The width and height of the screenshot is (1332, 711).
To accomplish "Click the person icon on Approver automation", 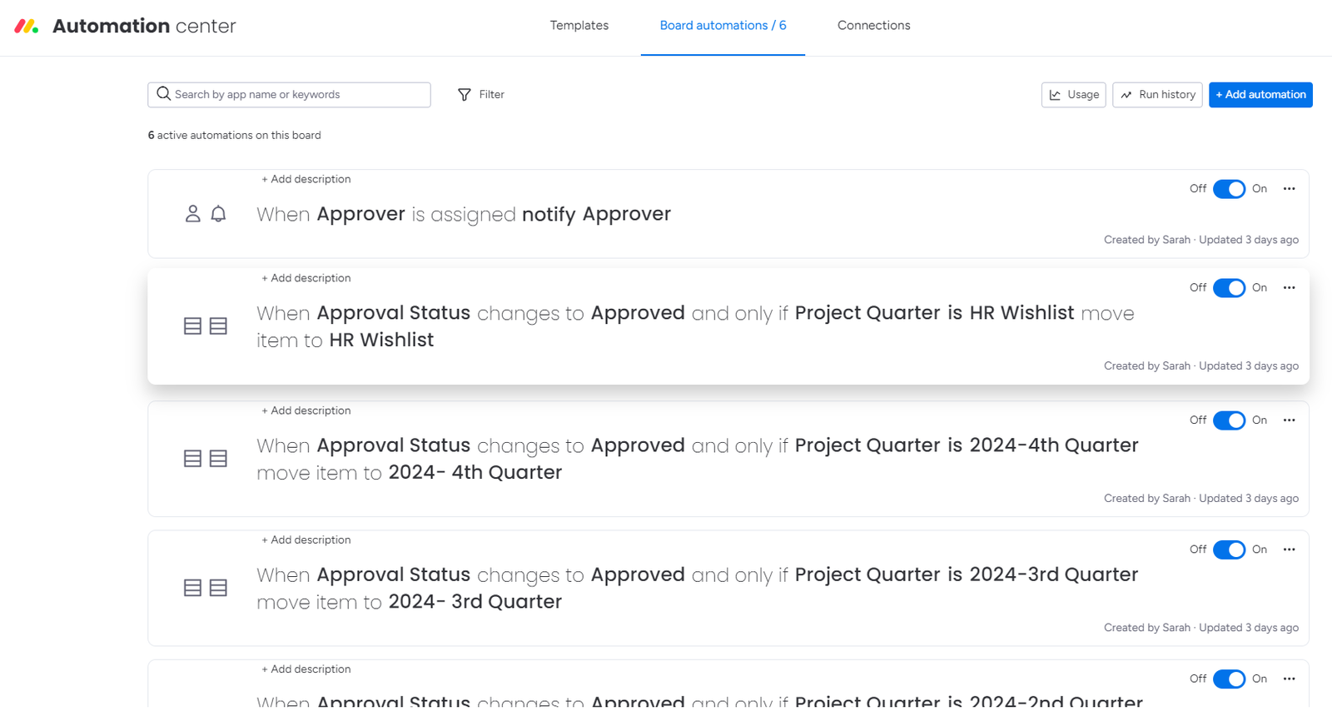I will [192, 214].
